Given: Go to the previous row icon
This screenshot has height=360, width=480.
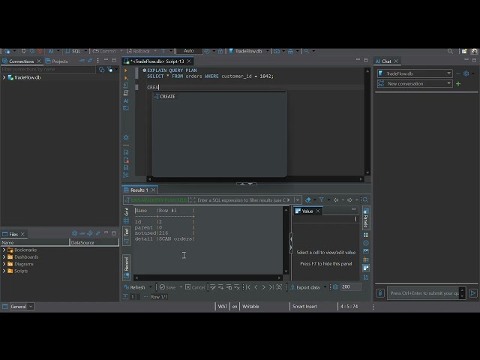Looking at the screenshot, I should coord(256,287).
